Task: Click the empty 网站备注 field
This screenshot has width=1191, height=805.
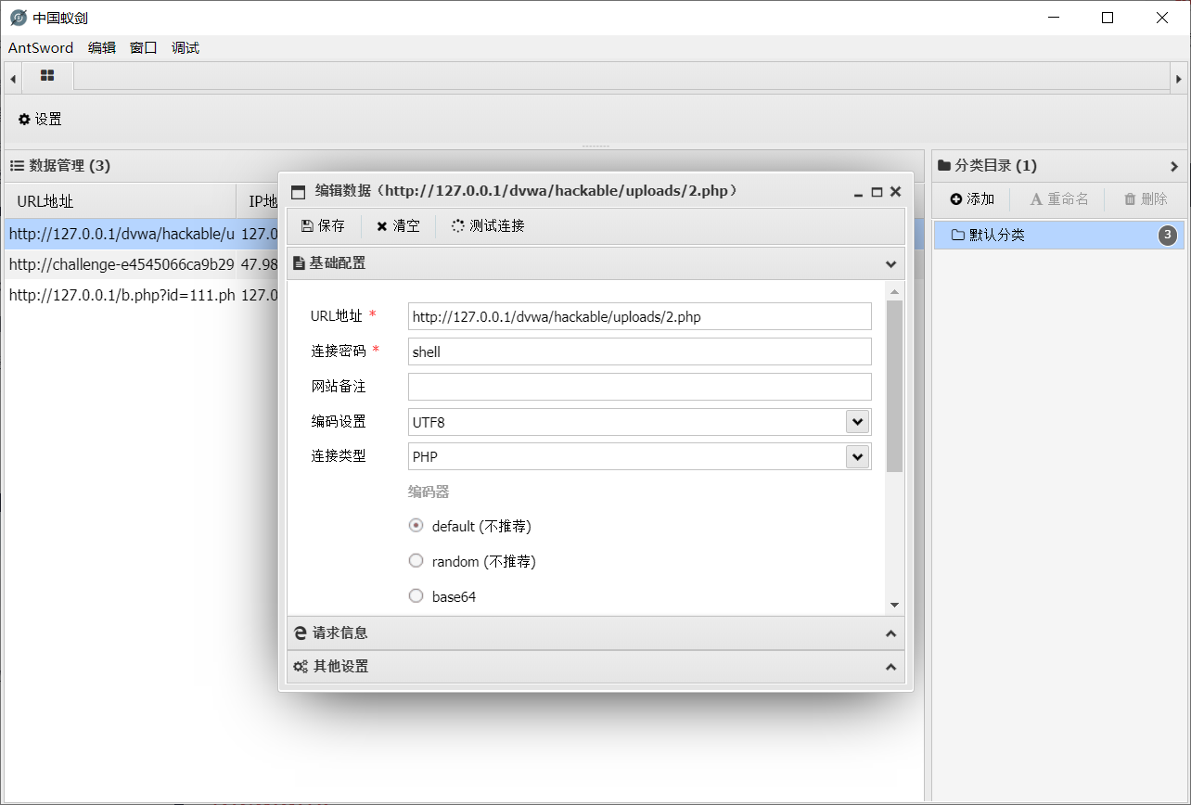Action: tap(640, 387)
